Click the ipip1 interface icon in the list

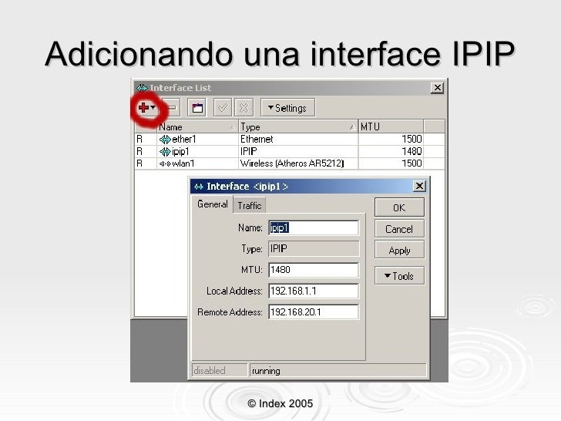(x=165, y=151)
